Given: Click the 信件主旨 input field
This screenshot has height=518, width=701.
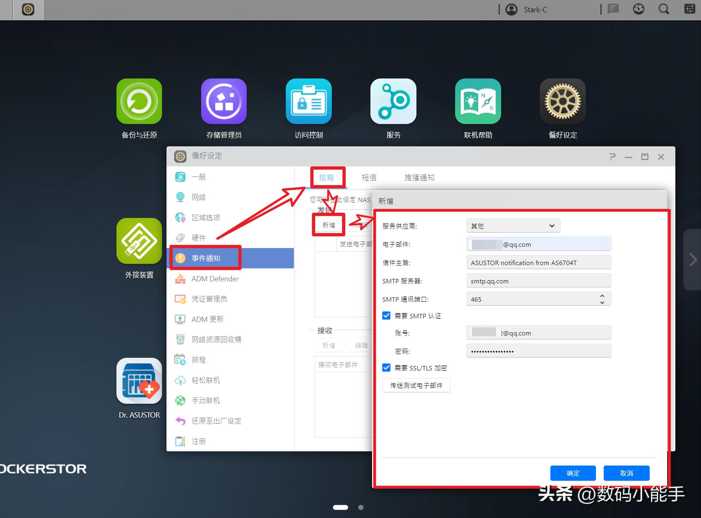Looking at the screenshot, I should pyautogui.click(x=539, y=263).
